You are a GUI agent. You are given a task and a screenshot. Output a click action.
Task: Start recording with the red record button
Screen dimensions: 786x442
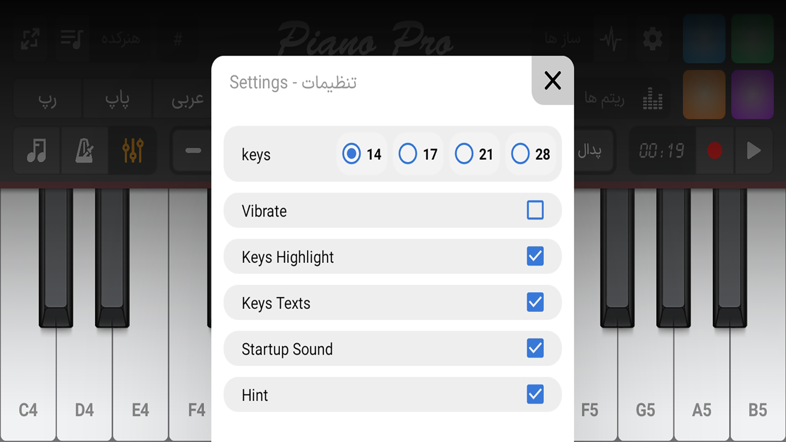coord(715,150)
